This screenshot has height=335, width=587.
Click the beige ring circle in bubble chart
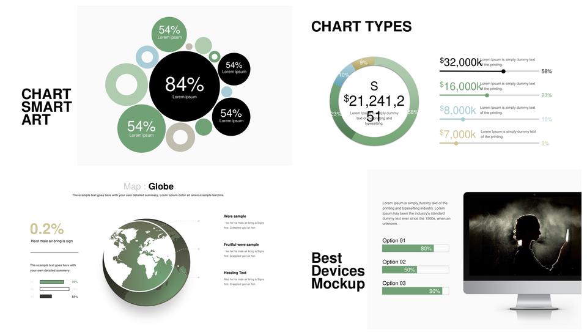coord(169,137)
